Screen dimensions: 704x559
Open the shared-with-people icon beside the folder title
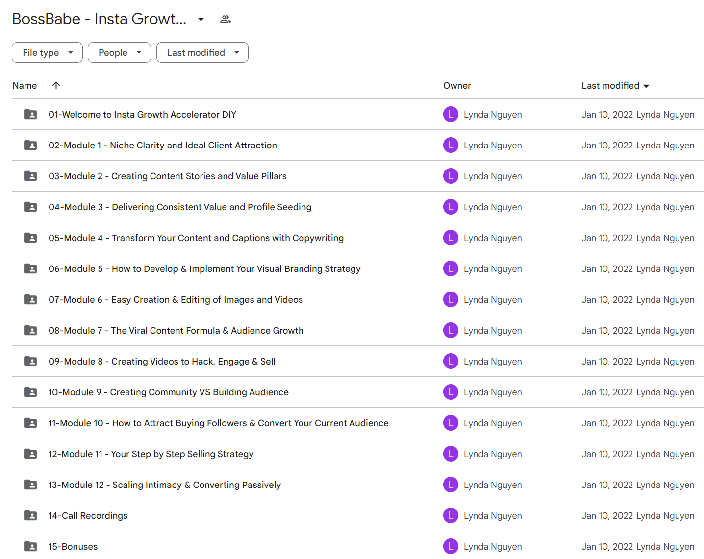coord(226,19)
